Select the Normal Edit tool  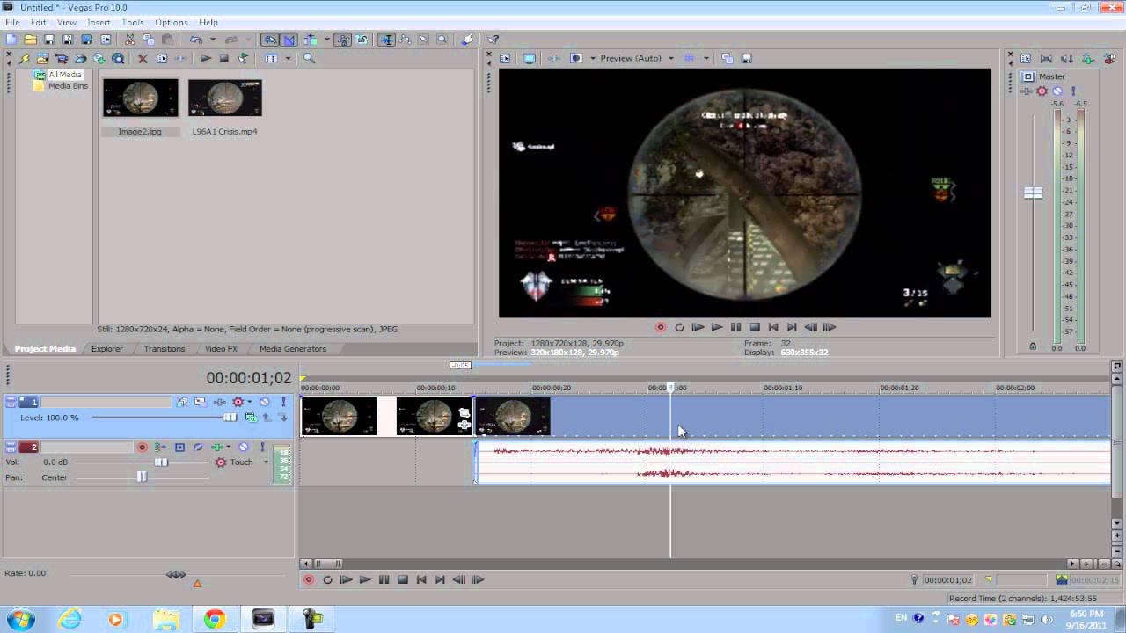(386, 40)
